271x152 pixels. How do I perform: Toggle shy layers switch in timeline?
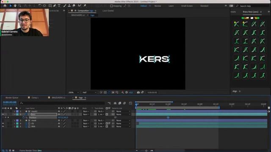point(115,103)
